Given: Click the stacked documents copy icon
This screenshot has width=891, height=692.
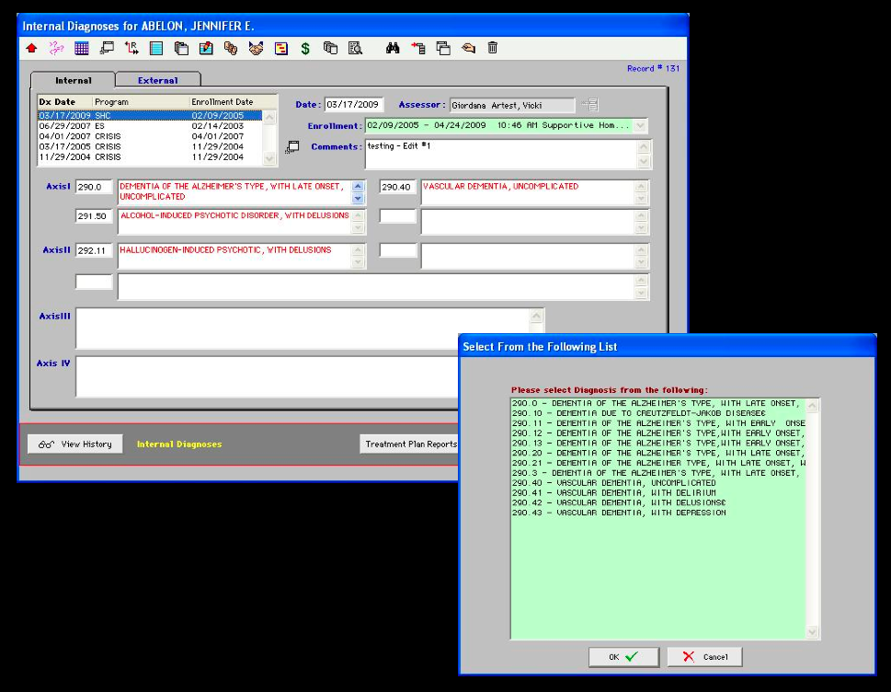Looking at the screenshot, I should point(330,49).
